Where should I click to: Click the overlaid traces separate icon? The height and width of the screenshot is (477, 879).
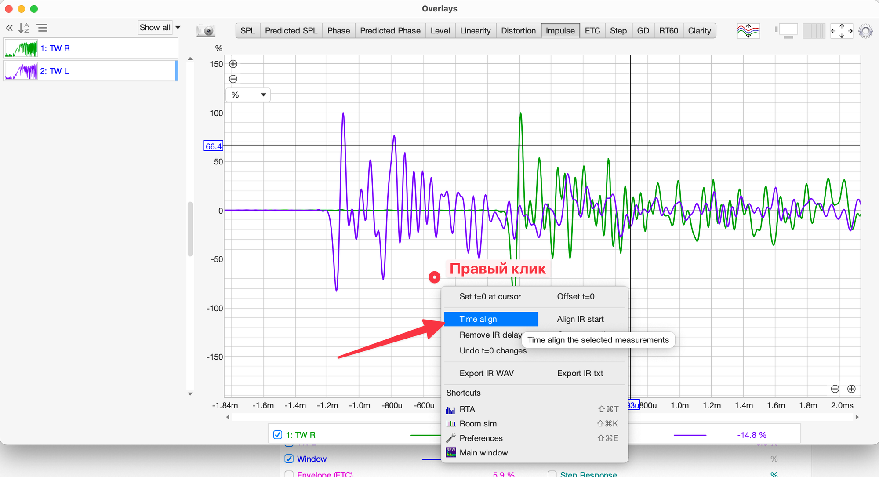coord(748,31)
